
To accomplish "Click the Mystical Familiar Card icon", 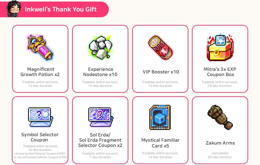I will point(160,117).
